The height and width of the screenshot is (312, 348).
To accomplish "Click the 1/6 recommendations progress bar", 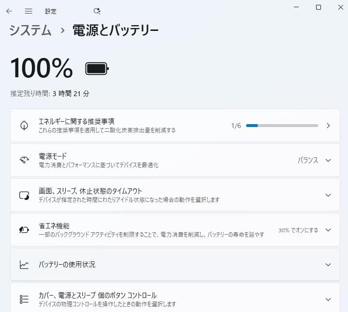I will 282,126.
